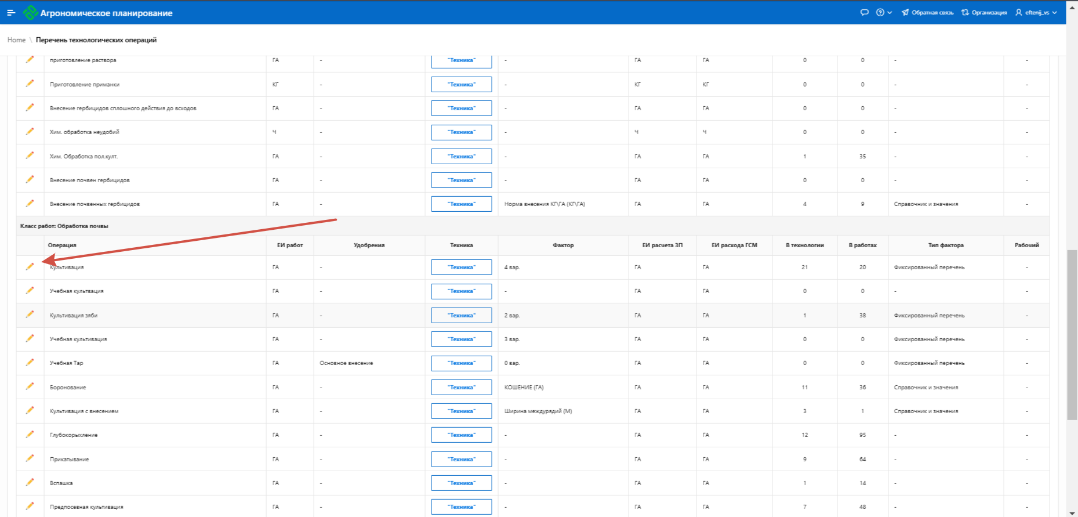Edit the Культивация зяби operation
1078x517 pixels.
[x=30, y=314]
